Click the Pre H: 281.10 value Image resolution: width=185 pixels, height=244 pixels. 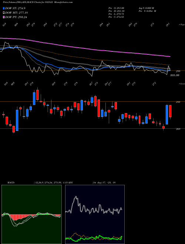[116, 11]
